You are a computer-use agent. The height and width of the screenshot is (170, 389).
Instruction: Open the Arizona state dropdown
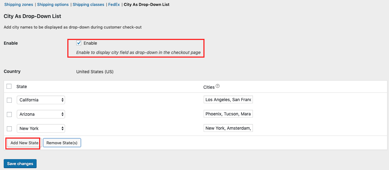coord(41,114)
